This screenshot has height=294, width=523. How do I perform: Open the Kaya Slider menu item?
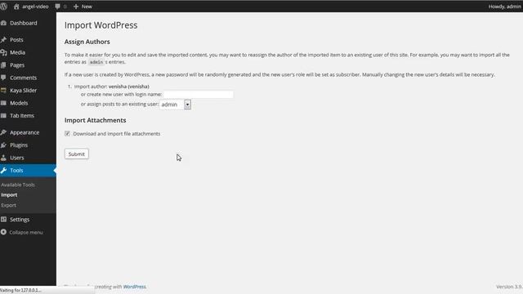(x=24, y=91)
